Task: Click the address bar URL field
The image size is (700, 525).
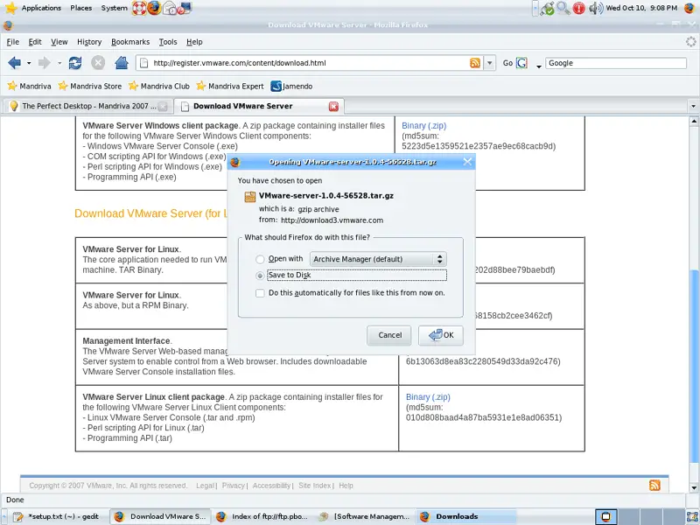Action: pos(309,63)
